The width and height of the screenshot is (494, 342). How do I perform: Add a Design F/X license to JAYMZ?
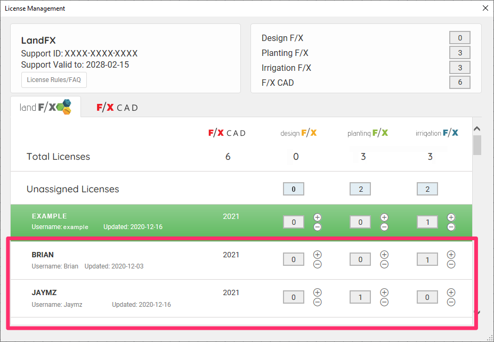317,292
